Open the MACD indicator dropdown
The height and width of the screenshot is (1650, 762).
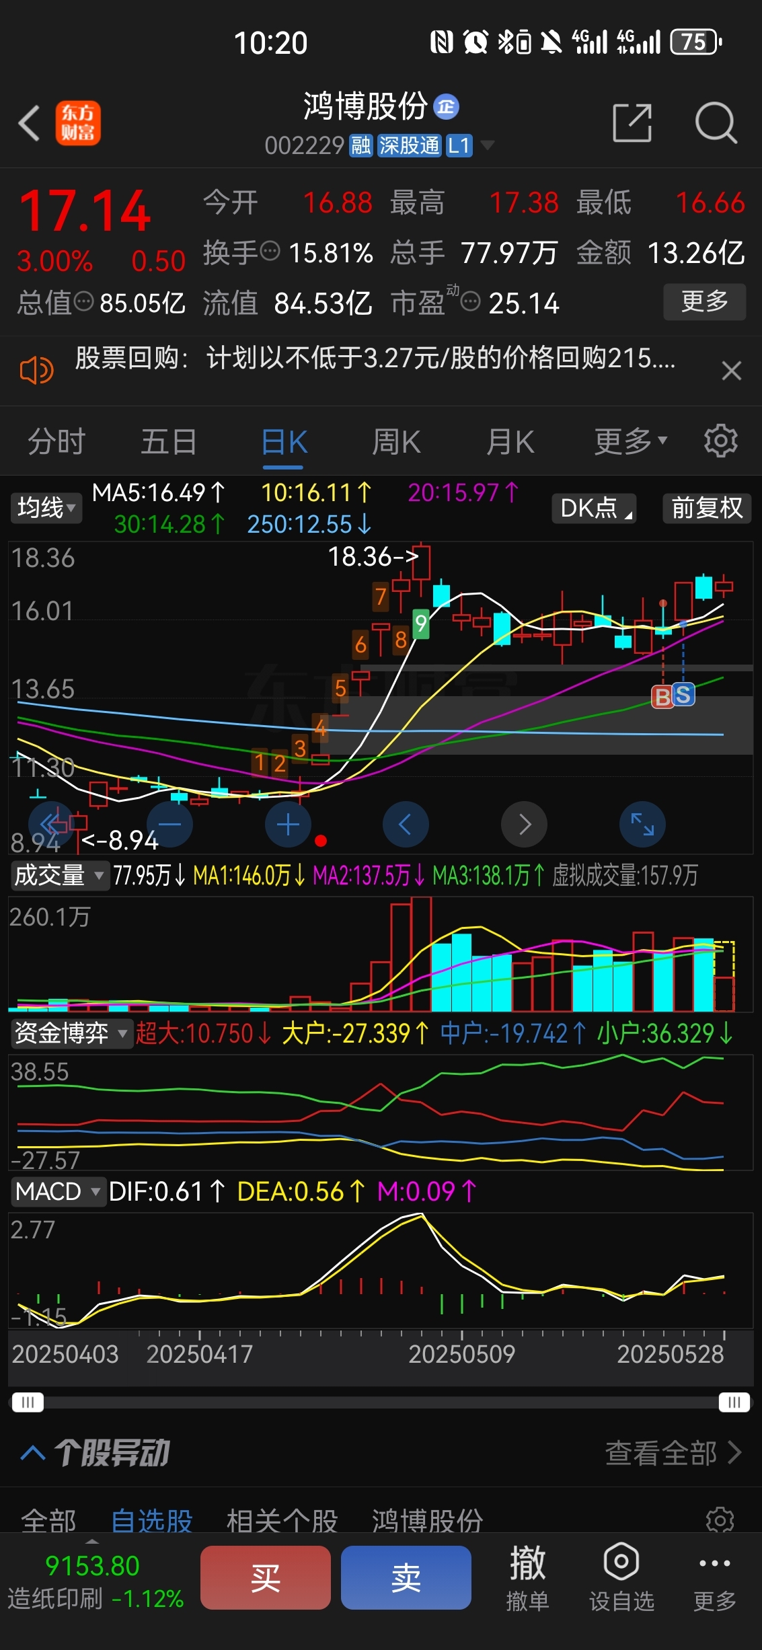58,1191
